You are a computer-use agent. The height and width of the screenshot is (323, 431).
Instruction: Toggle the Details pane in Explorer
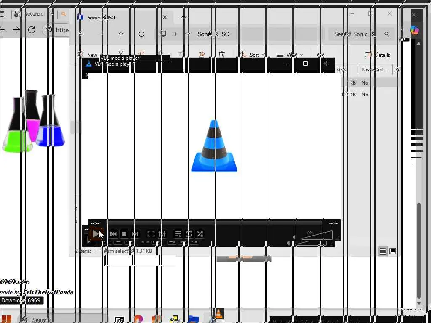pos(378,55)
